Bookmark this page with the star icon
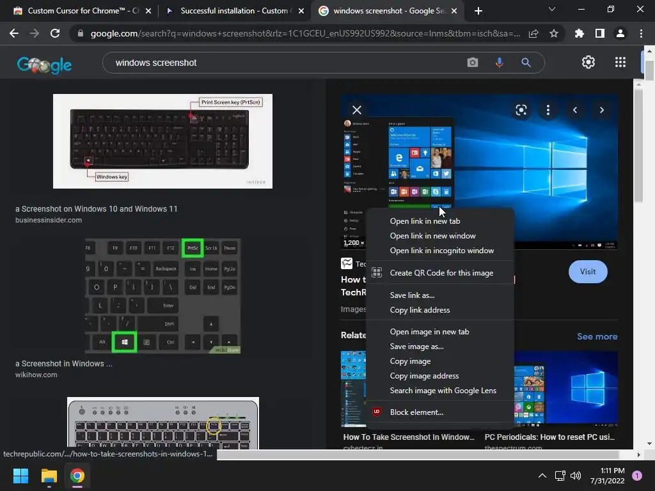655x491 pixels. [554, 33]
